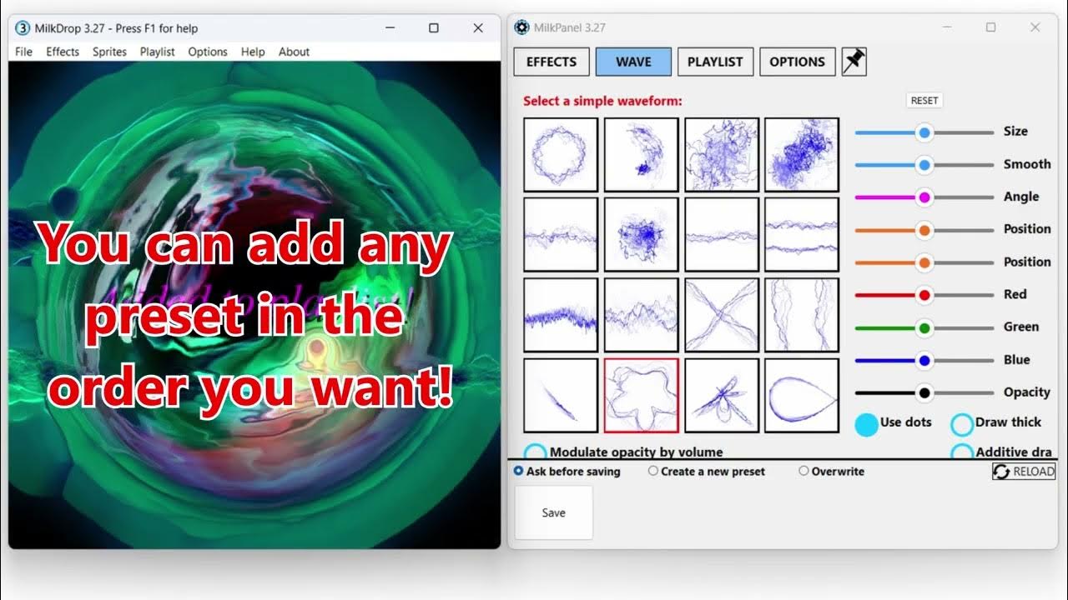1068x600 pixels.
Task: Choose the X-shaped crossed lines waveform
Action: 722,315
